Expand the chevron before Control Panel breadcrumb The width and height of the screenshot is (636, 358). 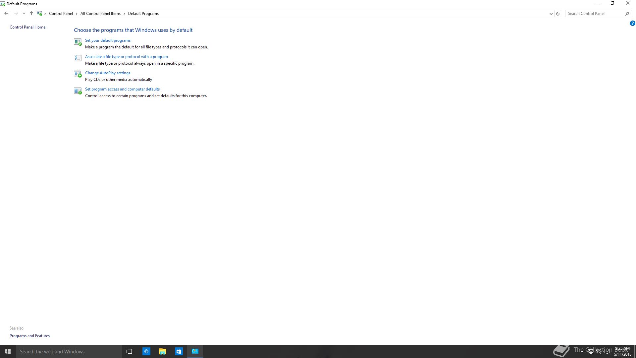point(45,14)
